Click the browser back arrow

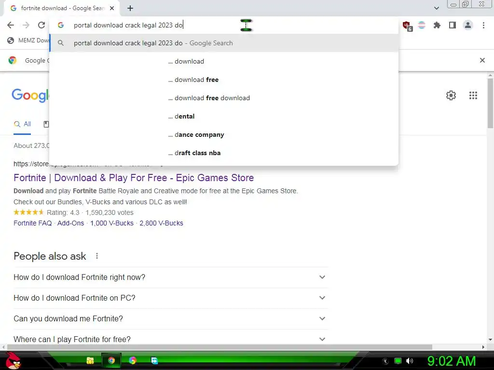pyautogui.click(x=11, y=25)
